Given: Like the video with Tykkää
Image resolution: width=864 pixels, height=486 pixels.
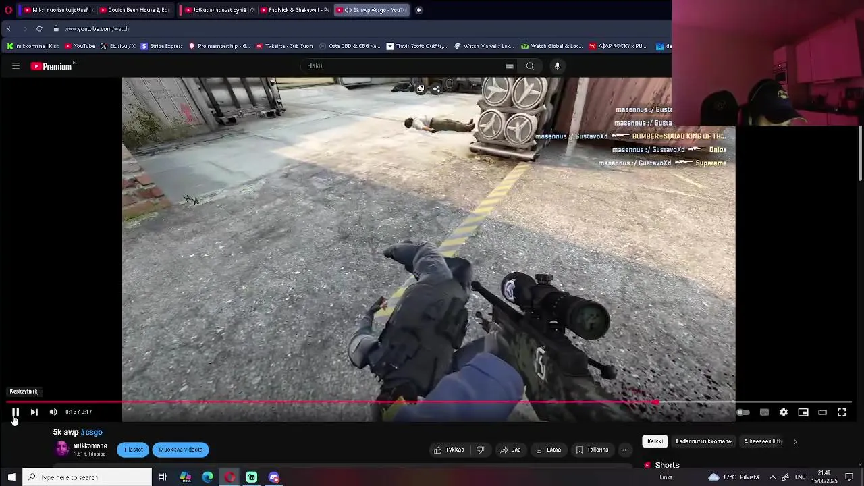Looking at the screenshot, I should 449,450.
